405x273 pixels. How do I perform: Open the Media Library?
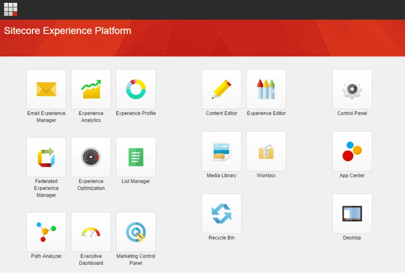221,151
